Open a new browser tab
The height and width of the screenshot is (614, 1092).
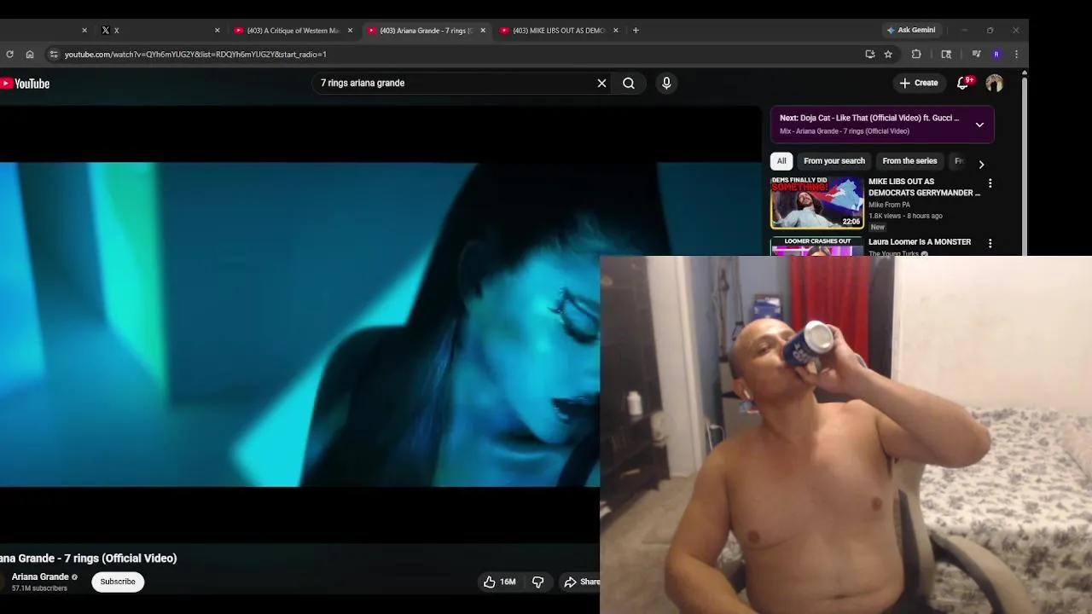(636, 30)
